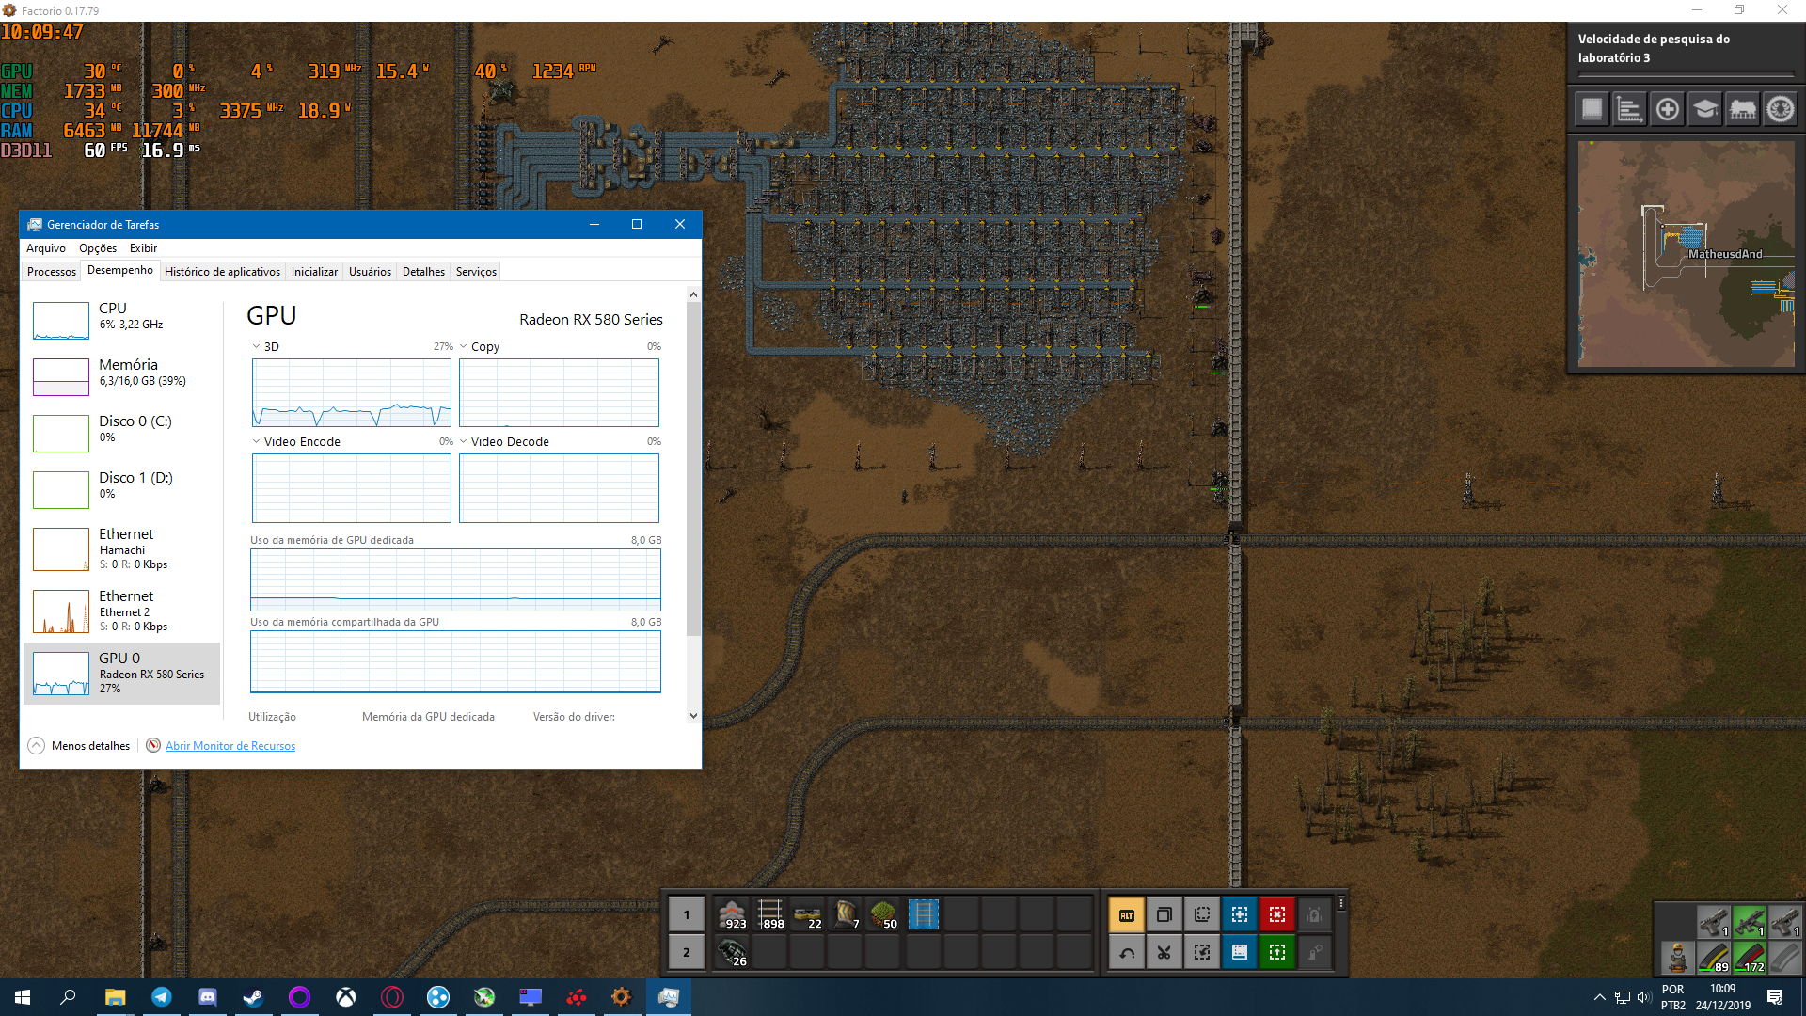Select the rail item with 898 count

coord(770,913)
